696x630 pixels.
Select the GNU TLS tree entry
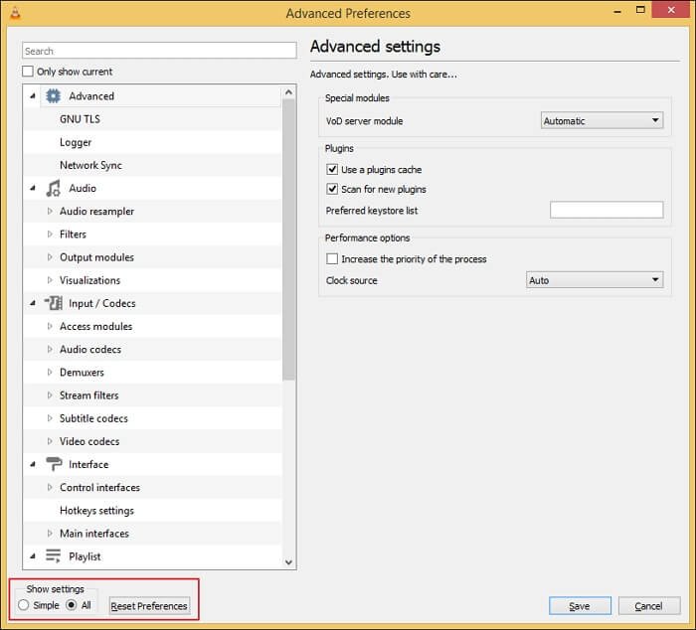pyautogui.click(x=80, y=119)
